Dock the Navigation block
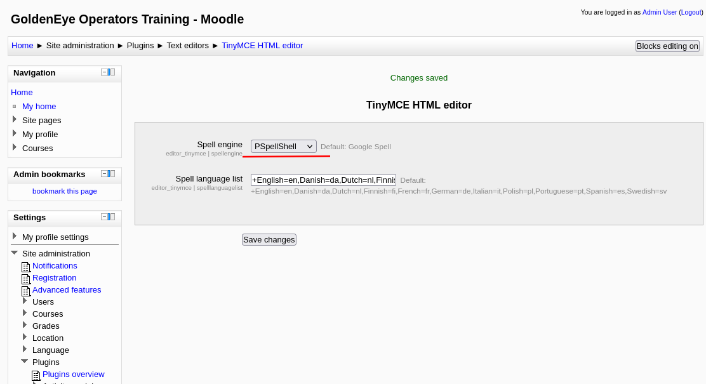This screenshot has height=384, width=706. (x=111, y=72)
